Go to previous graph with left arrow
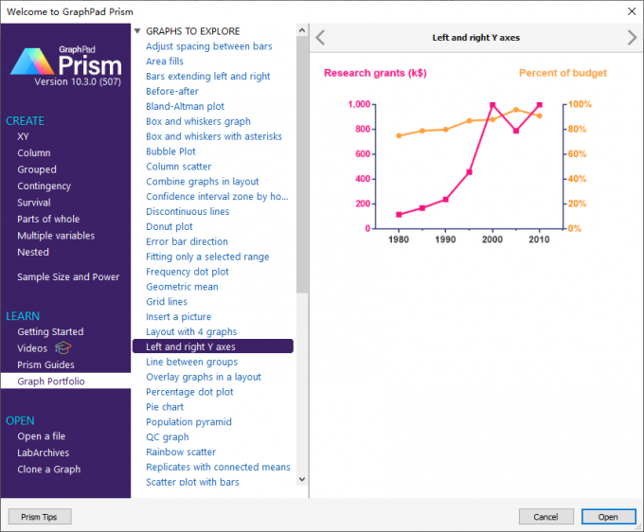644x532 pixels. (x=320, y=38)
